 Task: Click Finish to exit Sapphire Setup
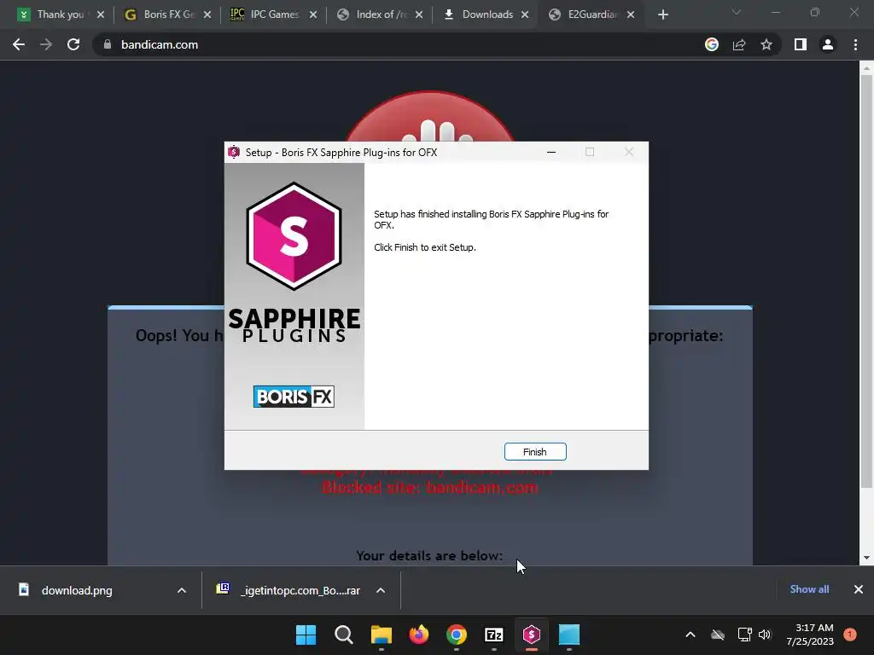(x=535, y=452)
